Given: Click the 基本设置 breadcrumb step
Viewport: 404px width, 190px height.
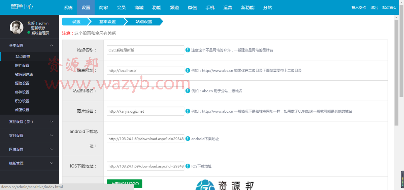Looking at the screenshot, I should (107, 22).
